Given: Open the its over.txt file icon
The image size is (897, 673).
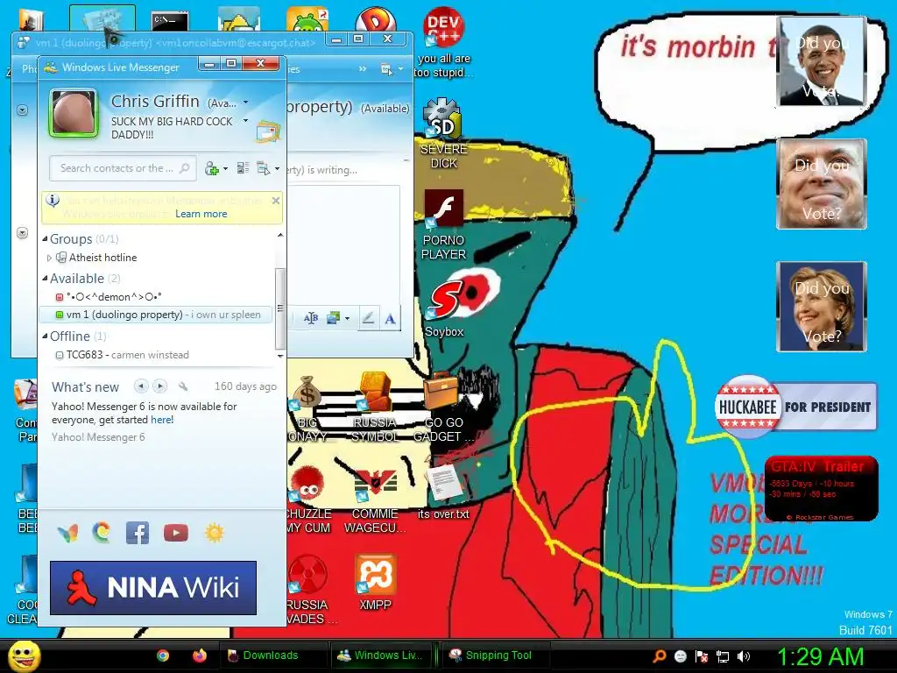Looking at the screenshot, I should (443, 492).
